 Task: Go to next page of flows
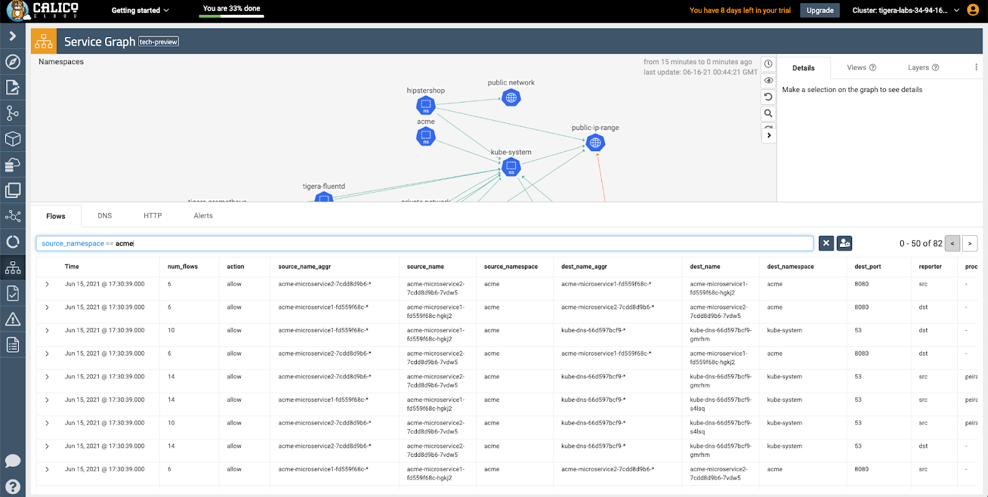(970, 243)
